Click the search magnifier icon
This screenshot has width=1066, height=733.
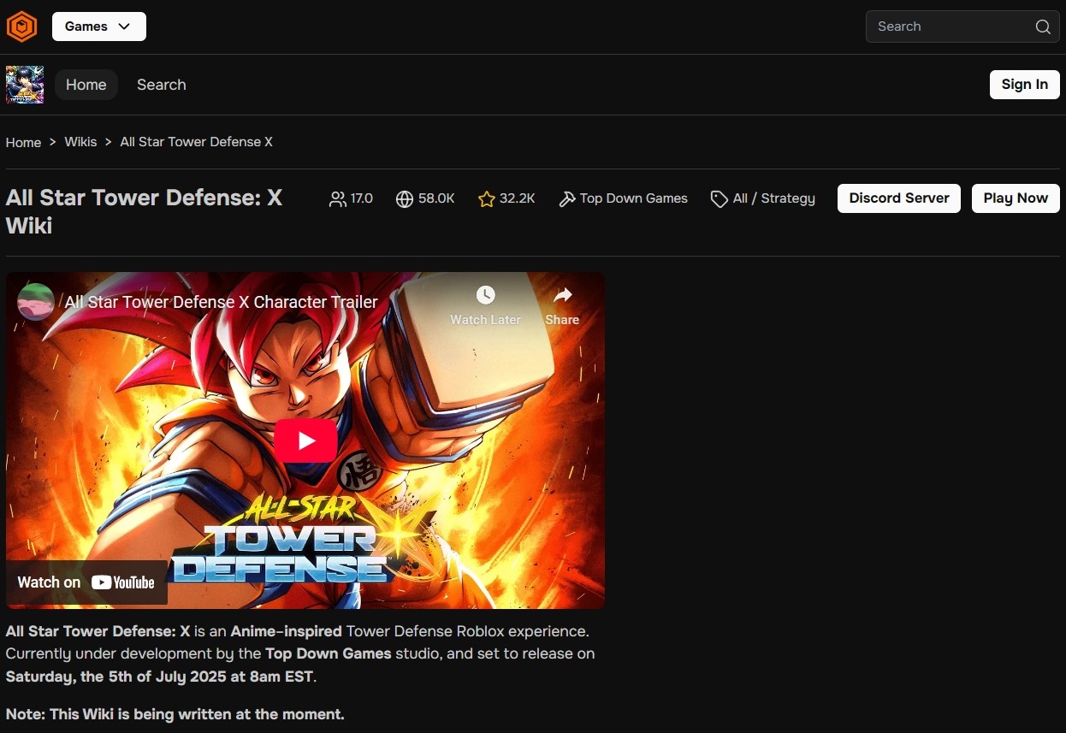pos(1042,27)
